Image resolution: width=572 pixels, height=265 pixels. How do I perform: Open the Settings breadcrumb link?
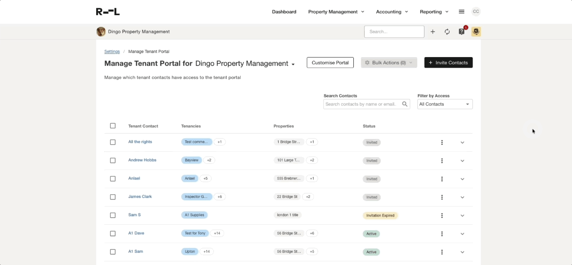pos(112,51)
